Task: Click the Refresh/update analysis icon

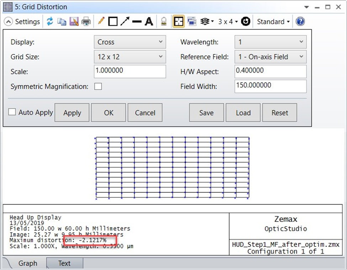Action: click(x=50, y=22)
